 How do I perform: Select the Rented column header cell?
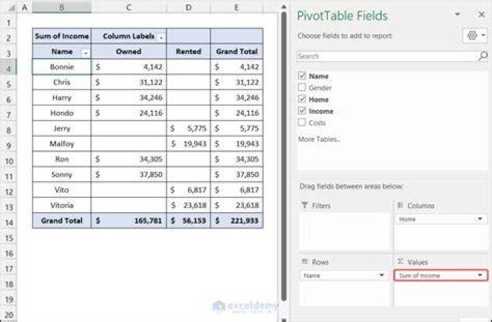click(189, 51)
